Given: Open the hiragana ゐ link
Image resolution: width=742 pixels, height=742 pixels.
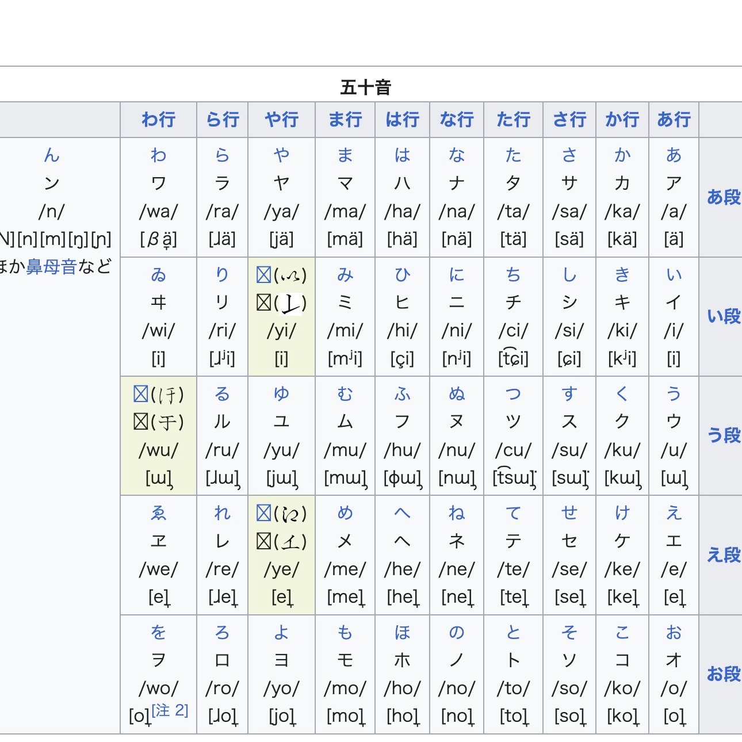Looking at the screenshot, I should [x=158, y=275].
